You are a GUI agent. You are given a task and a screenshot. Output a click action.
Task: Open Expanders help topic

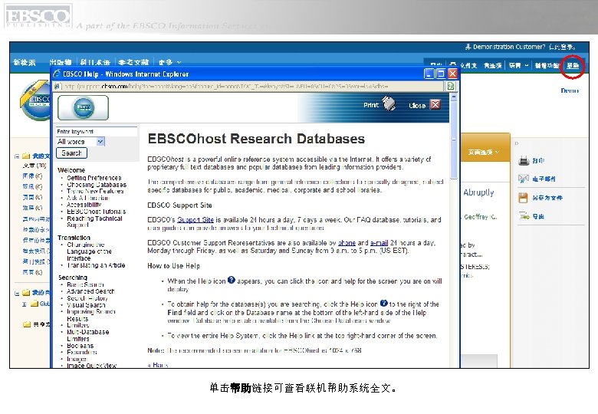coord(81,352)
